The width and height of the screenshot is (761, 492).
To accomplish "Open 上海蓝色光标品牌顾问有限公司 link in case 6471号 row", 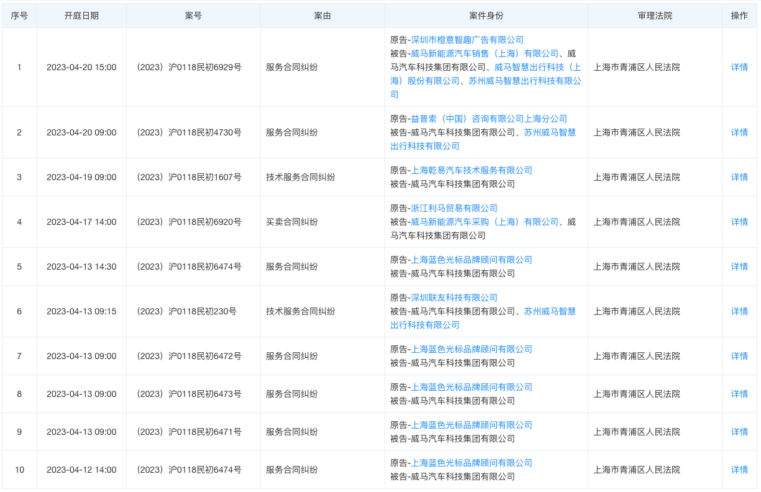I will point(472,425).
